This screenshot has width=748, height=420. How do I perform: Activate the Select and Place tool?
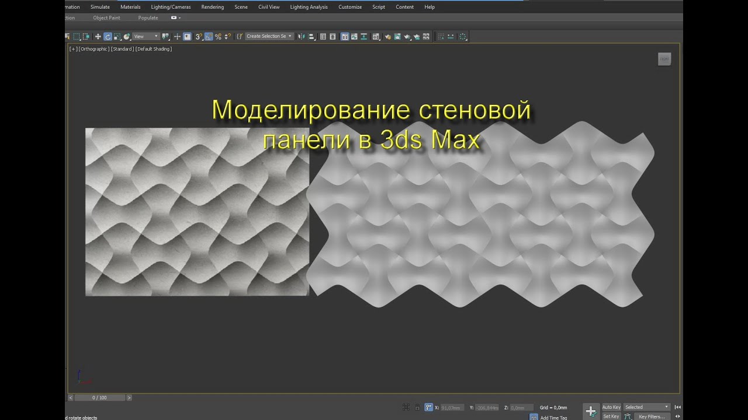127,36
